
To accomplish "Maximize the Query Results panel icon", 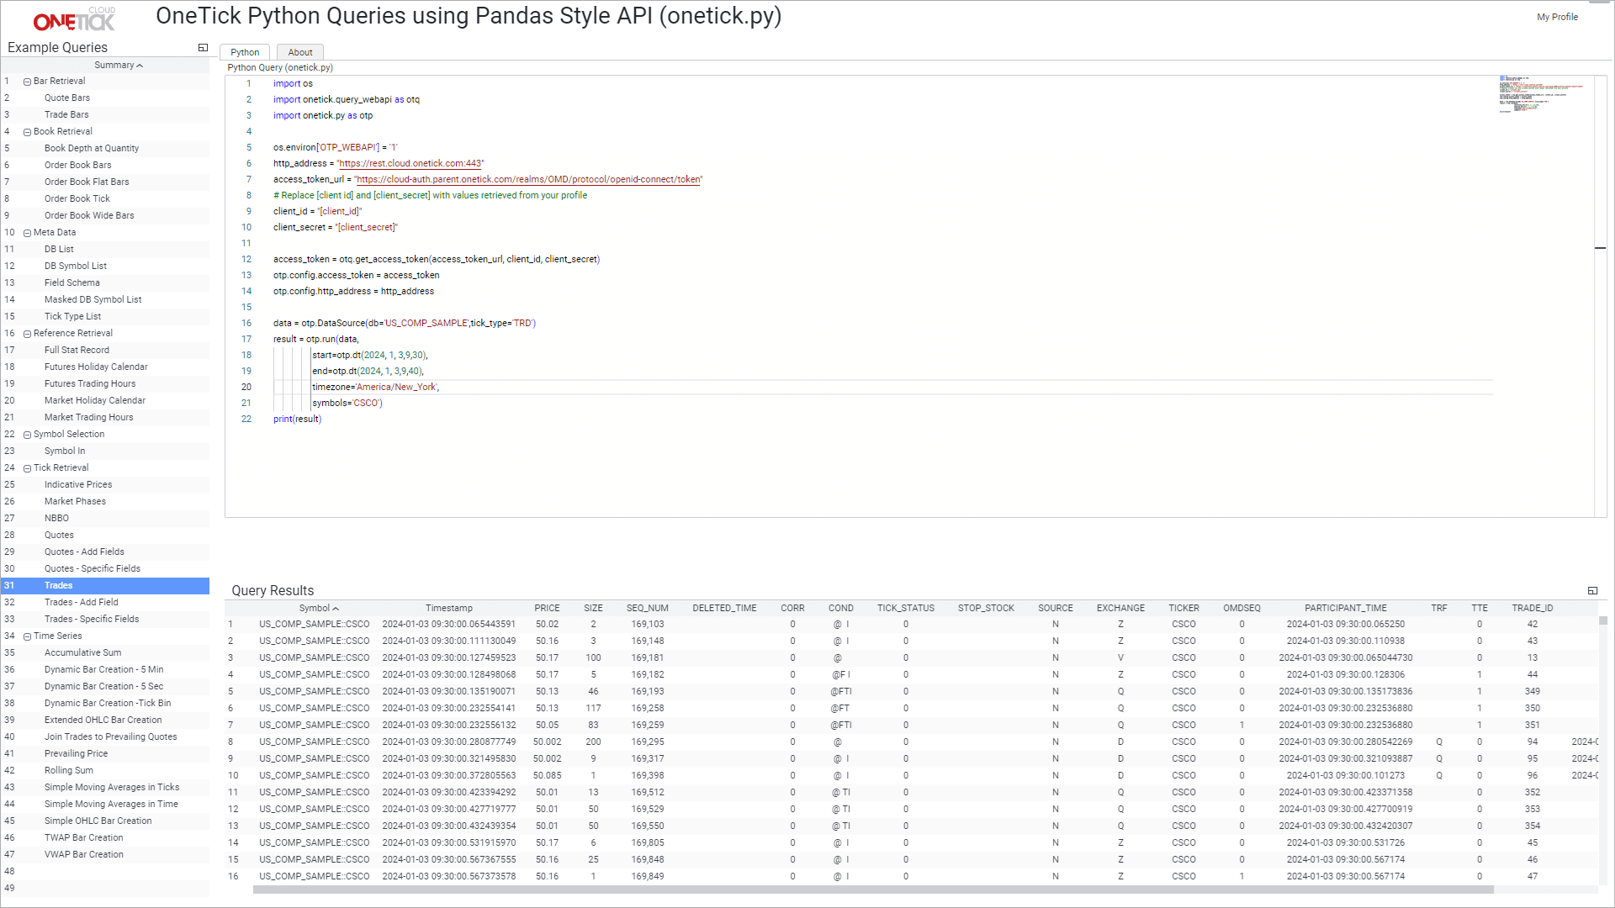I will tap(1592, 591).
